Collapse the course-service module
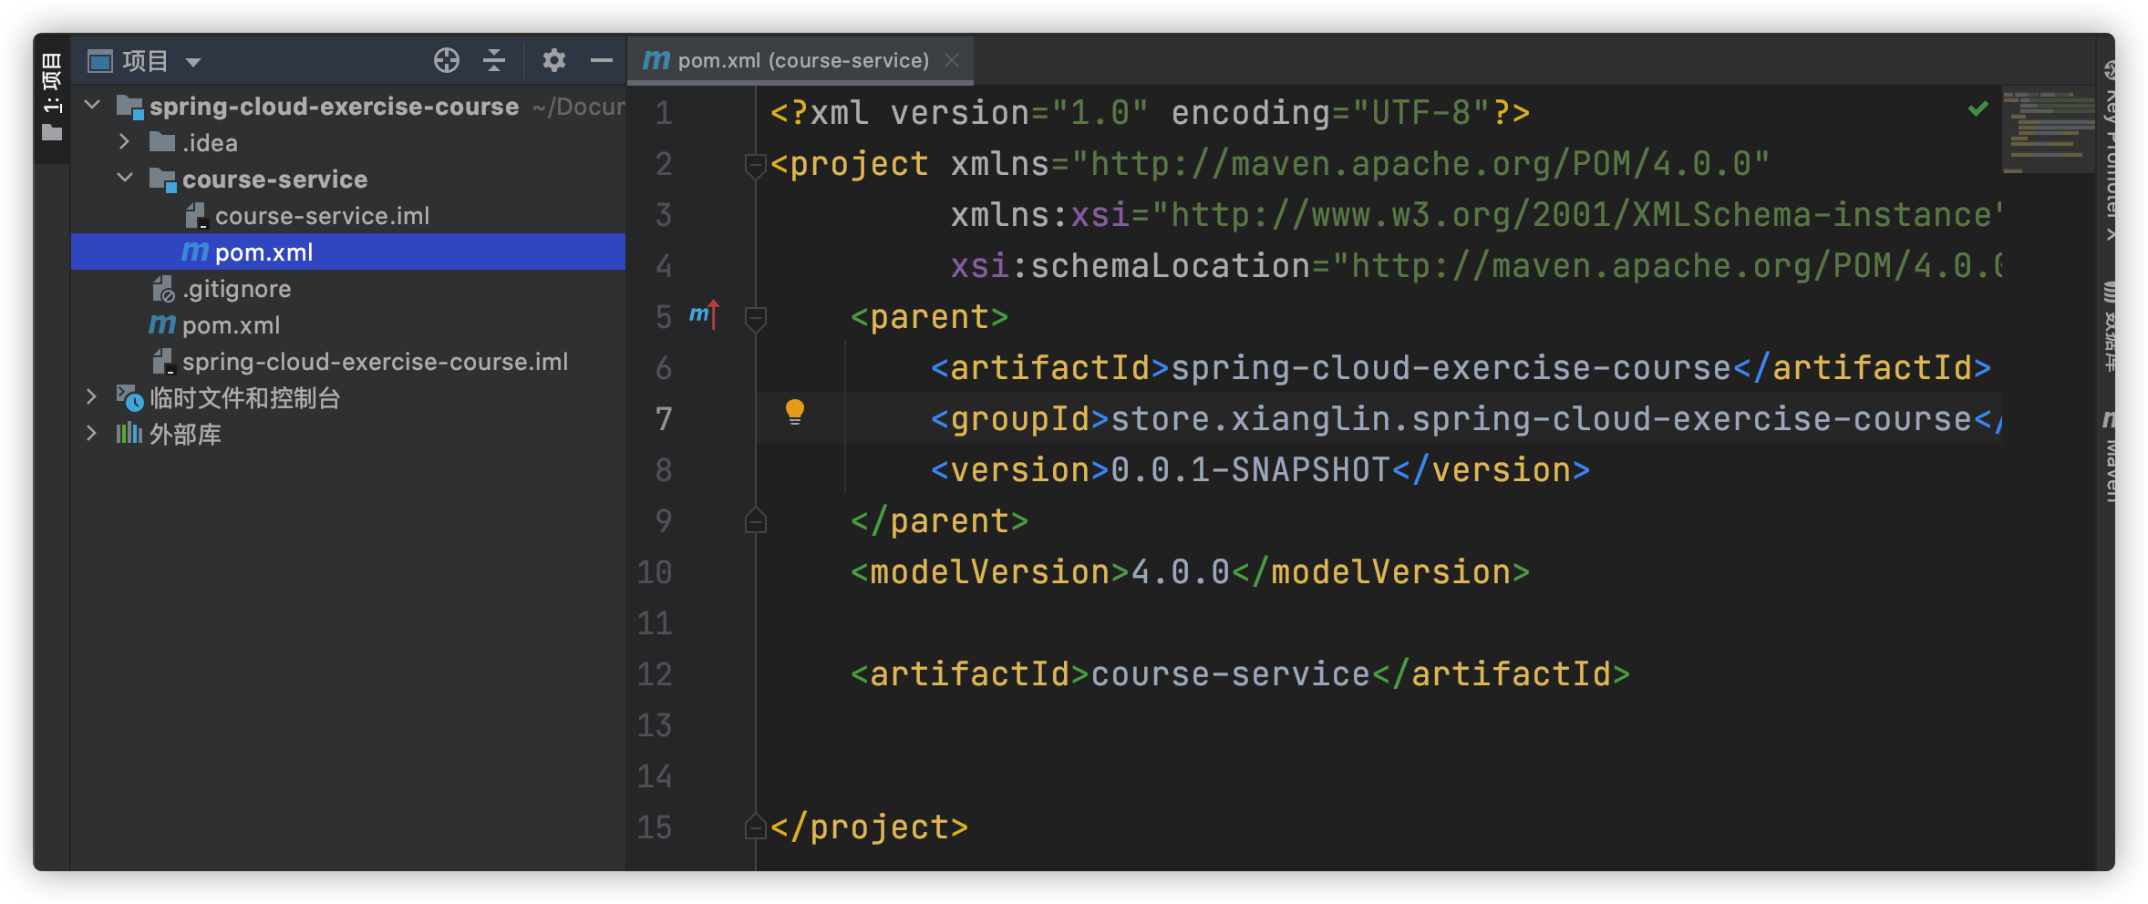2148x904 pixels. pyautogui.click(x=125, y=178)
